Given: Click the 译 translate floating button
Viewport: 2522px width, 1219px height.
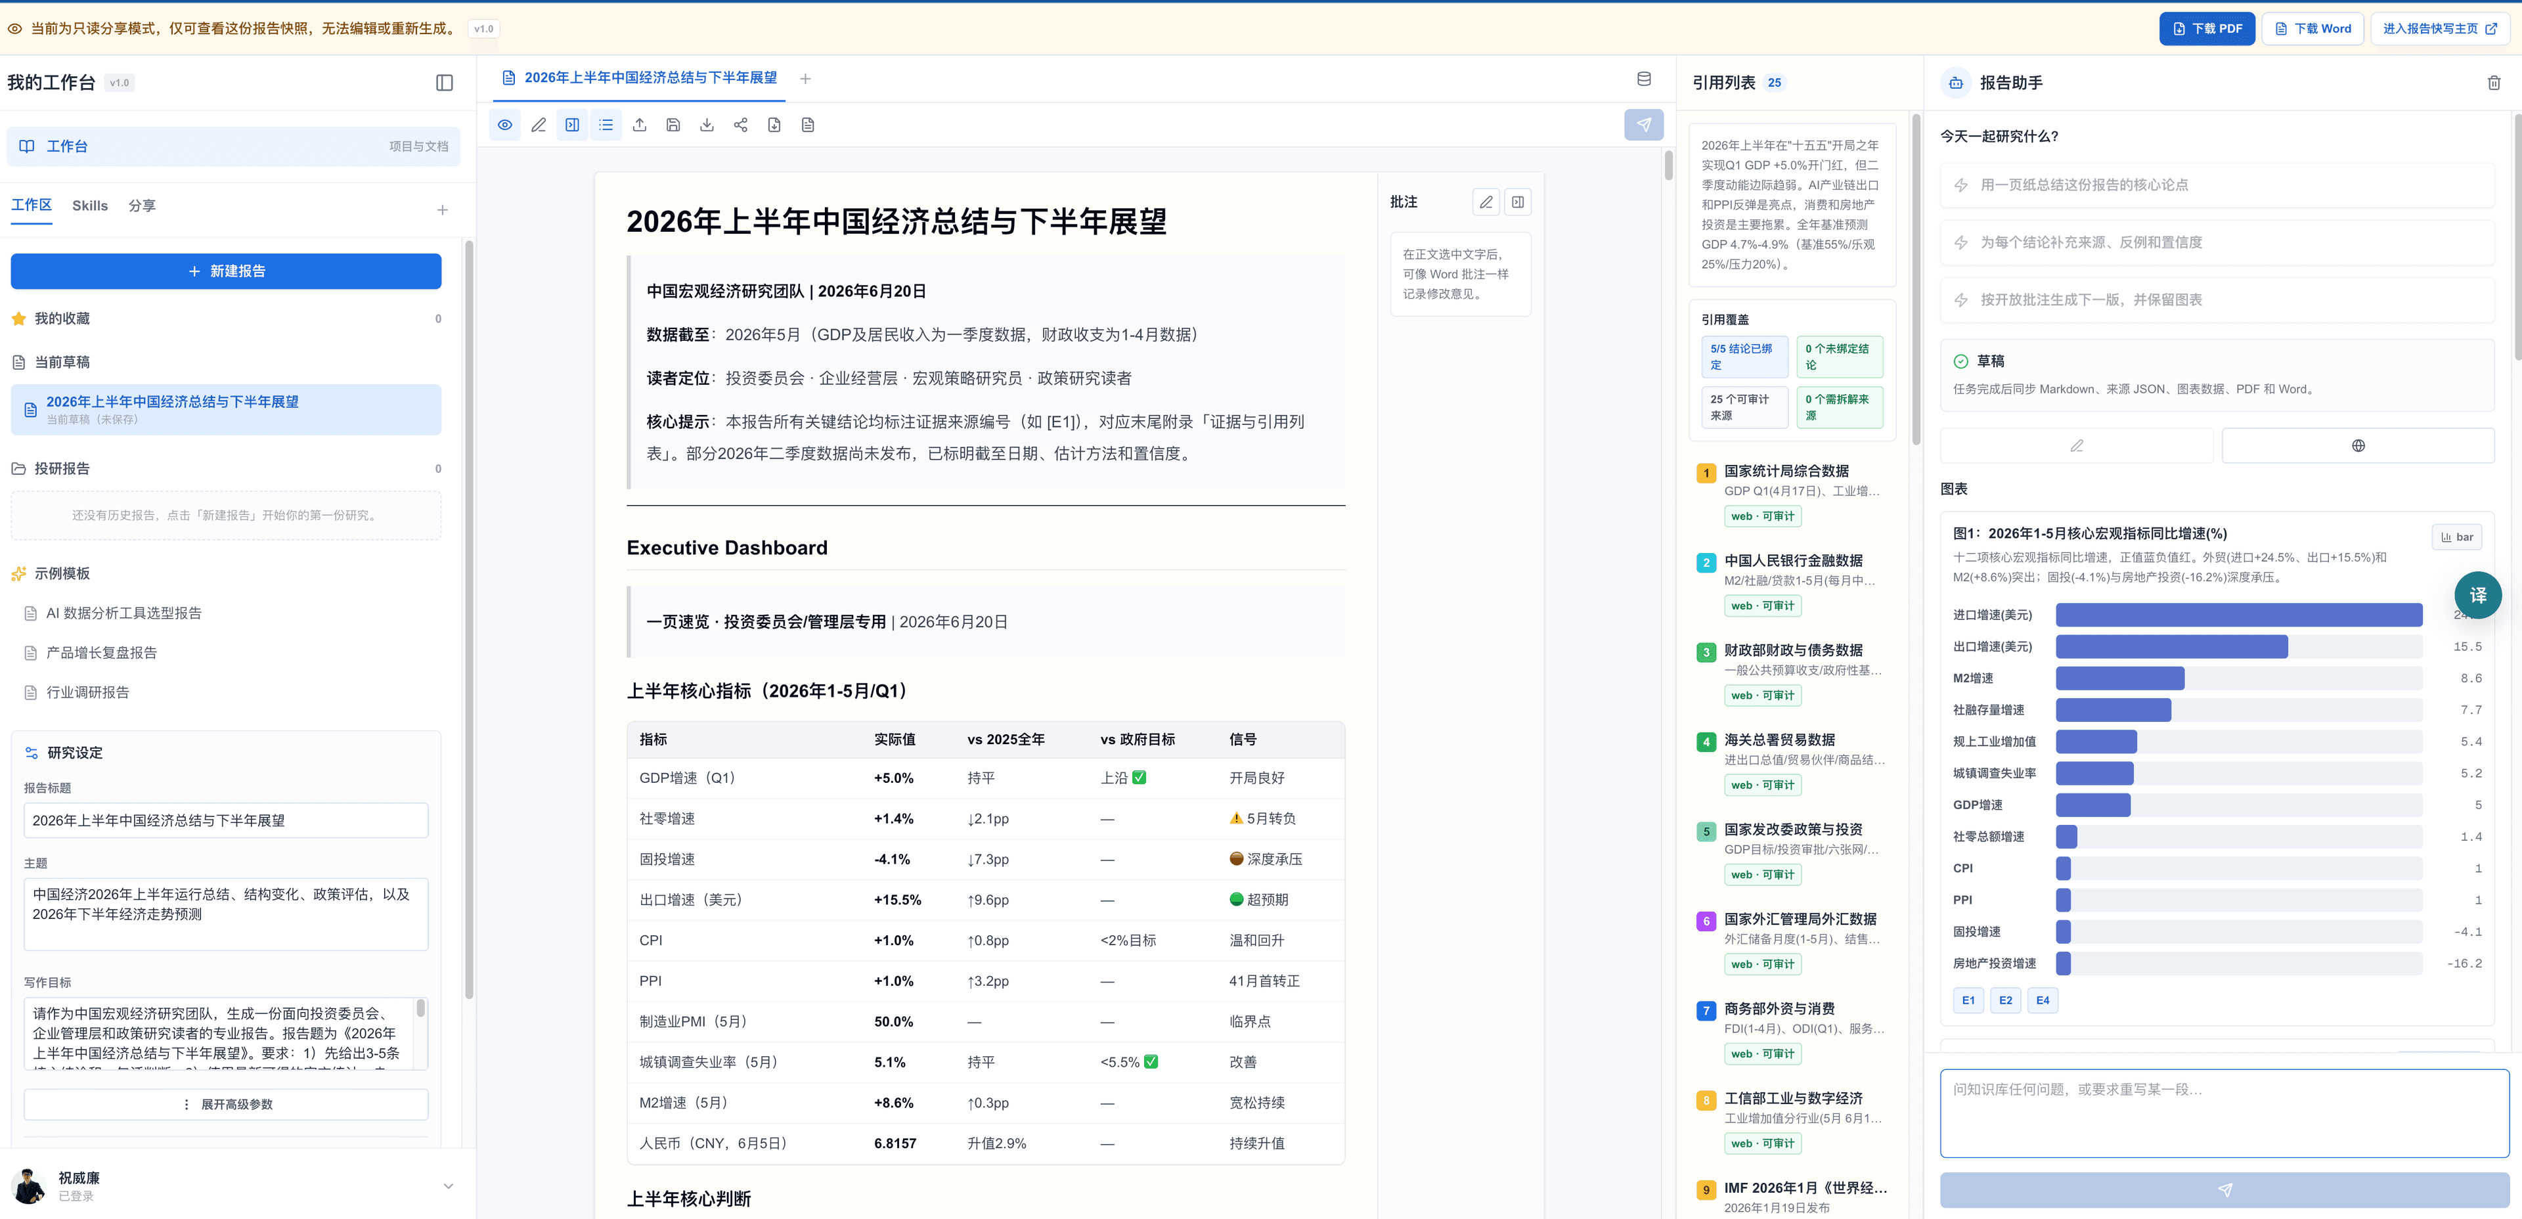Looking at the screenshot, I should click(x=2478, y=594).
